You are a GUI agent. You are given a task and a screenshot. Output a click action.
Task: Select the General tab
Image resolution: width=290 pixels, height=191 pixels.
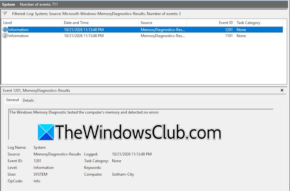(12, 100)
